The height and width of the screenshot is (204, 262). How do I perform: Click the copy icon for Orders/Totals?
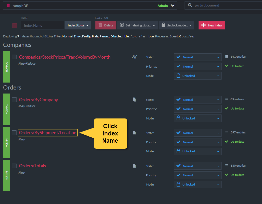point(135,166)
